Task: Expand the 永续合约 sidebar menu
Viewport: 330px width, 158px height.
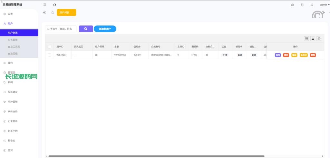Action: [x=13, y=111]
